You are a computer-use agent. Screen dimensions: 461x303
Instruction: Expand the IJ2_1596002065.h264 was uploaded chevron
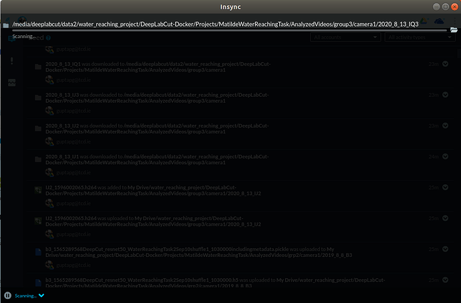pos(446,218)
